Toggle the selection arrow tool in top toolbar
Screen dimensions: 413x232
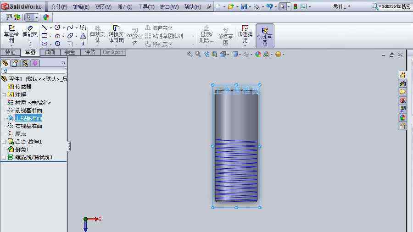(283, 6)
